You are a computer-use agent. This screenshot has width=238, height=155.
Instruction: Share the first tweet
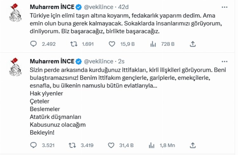tap(192, 44)
